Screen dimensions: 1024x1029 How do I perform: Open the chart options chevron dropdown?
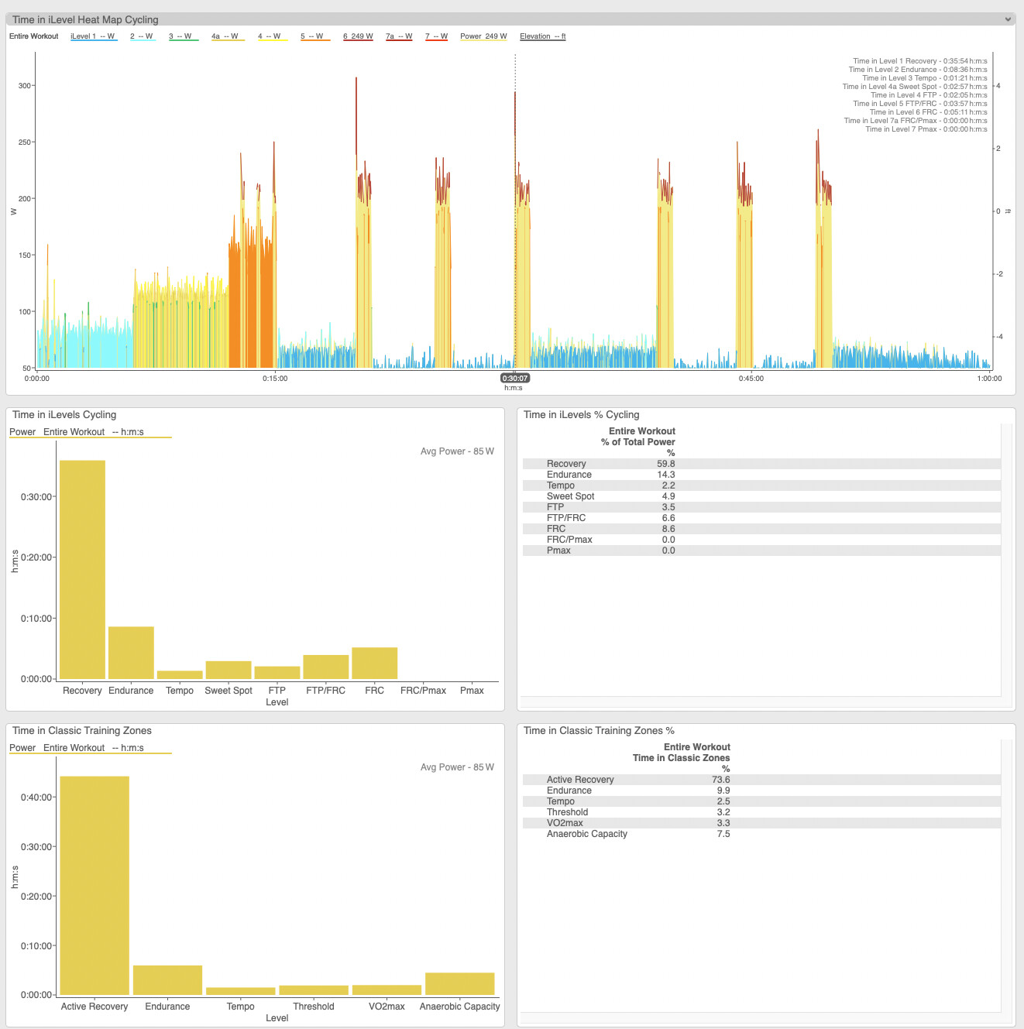pos(1008,19)
